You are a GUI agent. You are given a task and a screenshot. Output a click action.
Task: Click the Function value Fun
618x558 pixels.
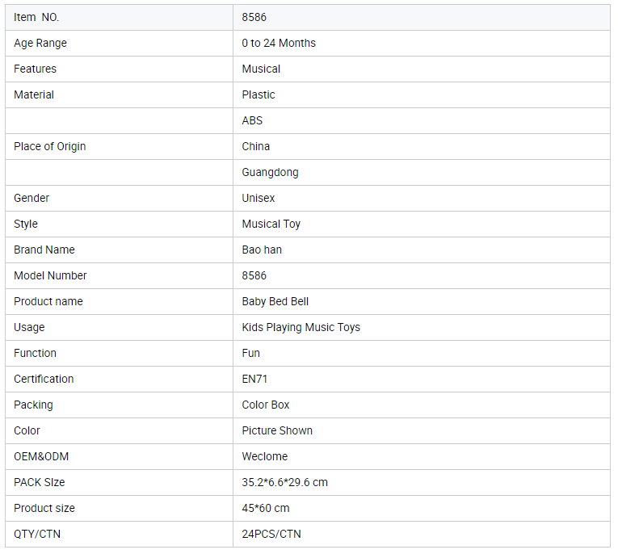250,353
